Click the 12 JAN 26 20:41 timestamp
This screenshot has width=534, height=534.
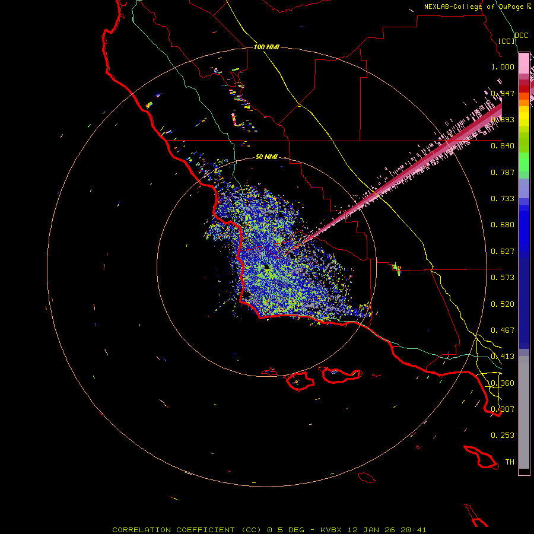387,530
